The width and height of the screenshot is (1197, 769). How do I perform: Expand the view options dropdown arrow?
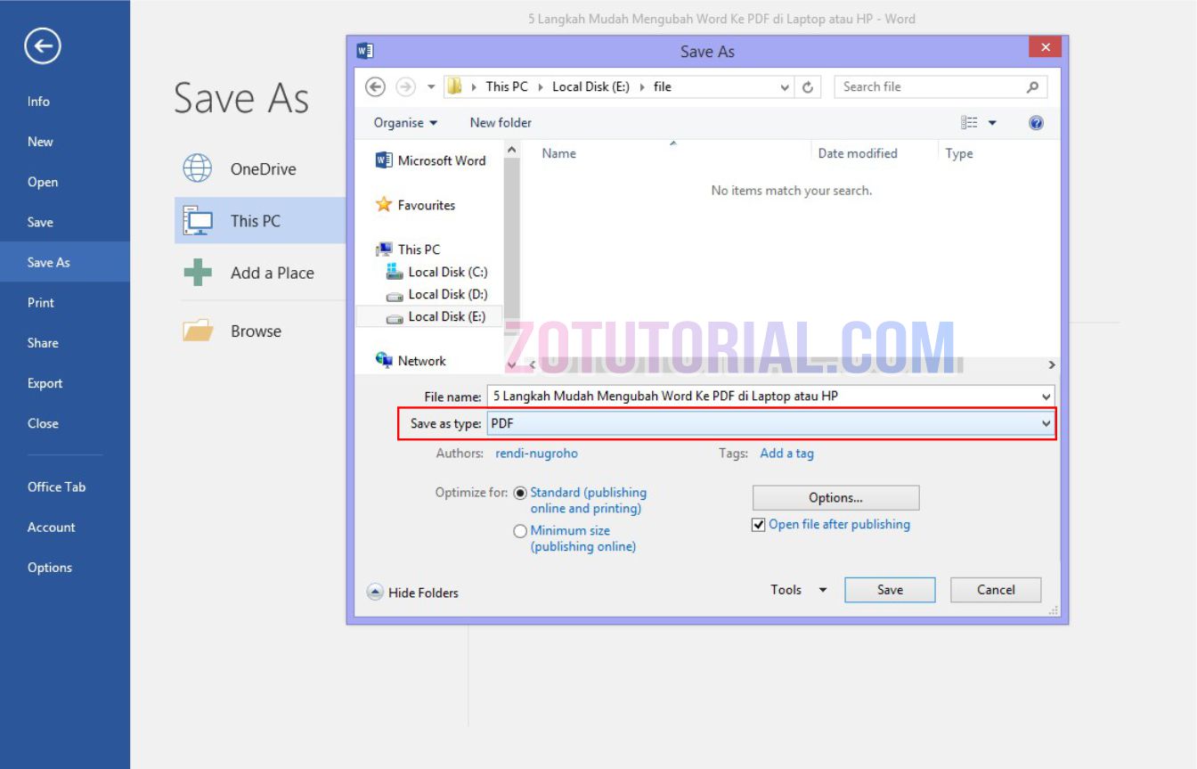point(992,123)
